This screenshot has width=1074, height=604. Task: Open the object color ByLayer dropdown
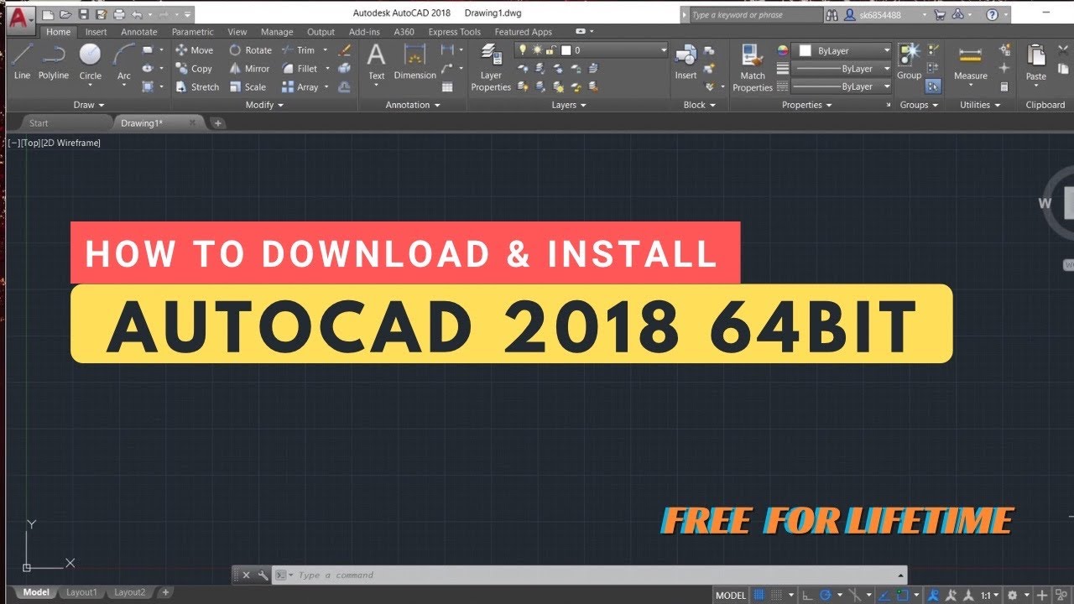(842, 50)
